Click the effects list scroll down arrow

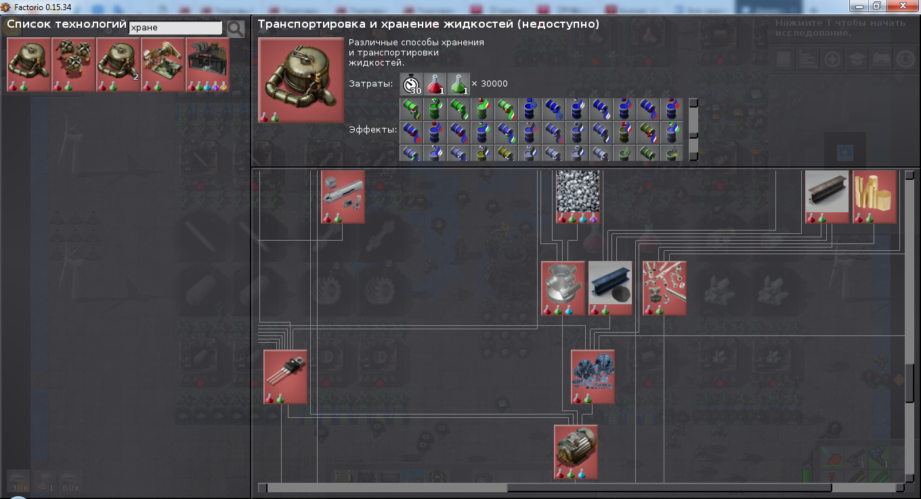click(693, 156)
